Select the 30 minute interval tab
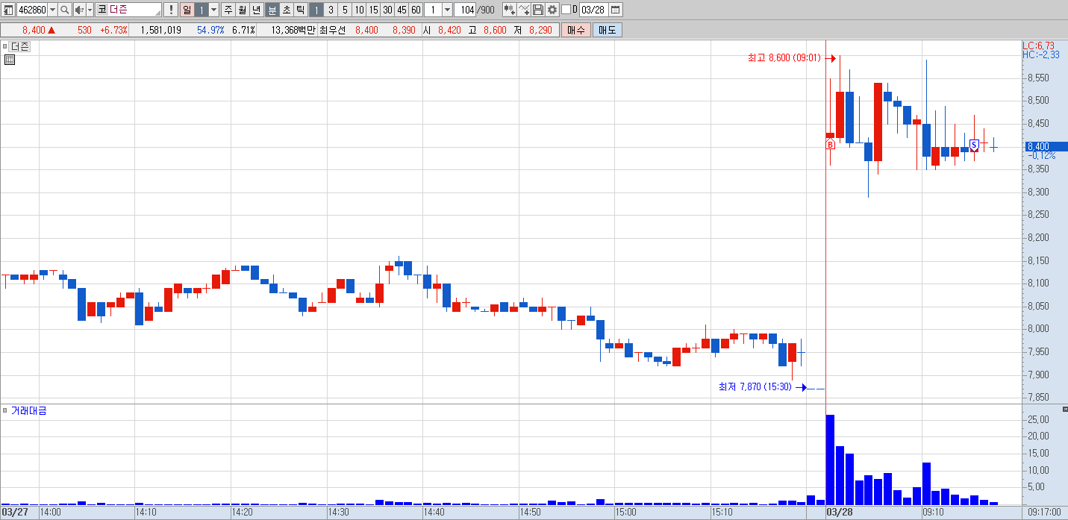The image size is (1068, 520). pyautogui.click(x=387, y=10)
